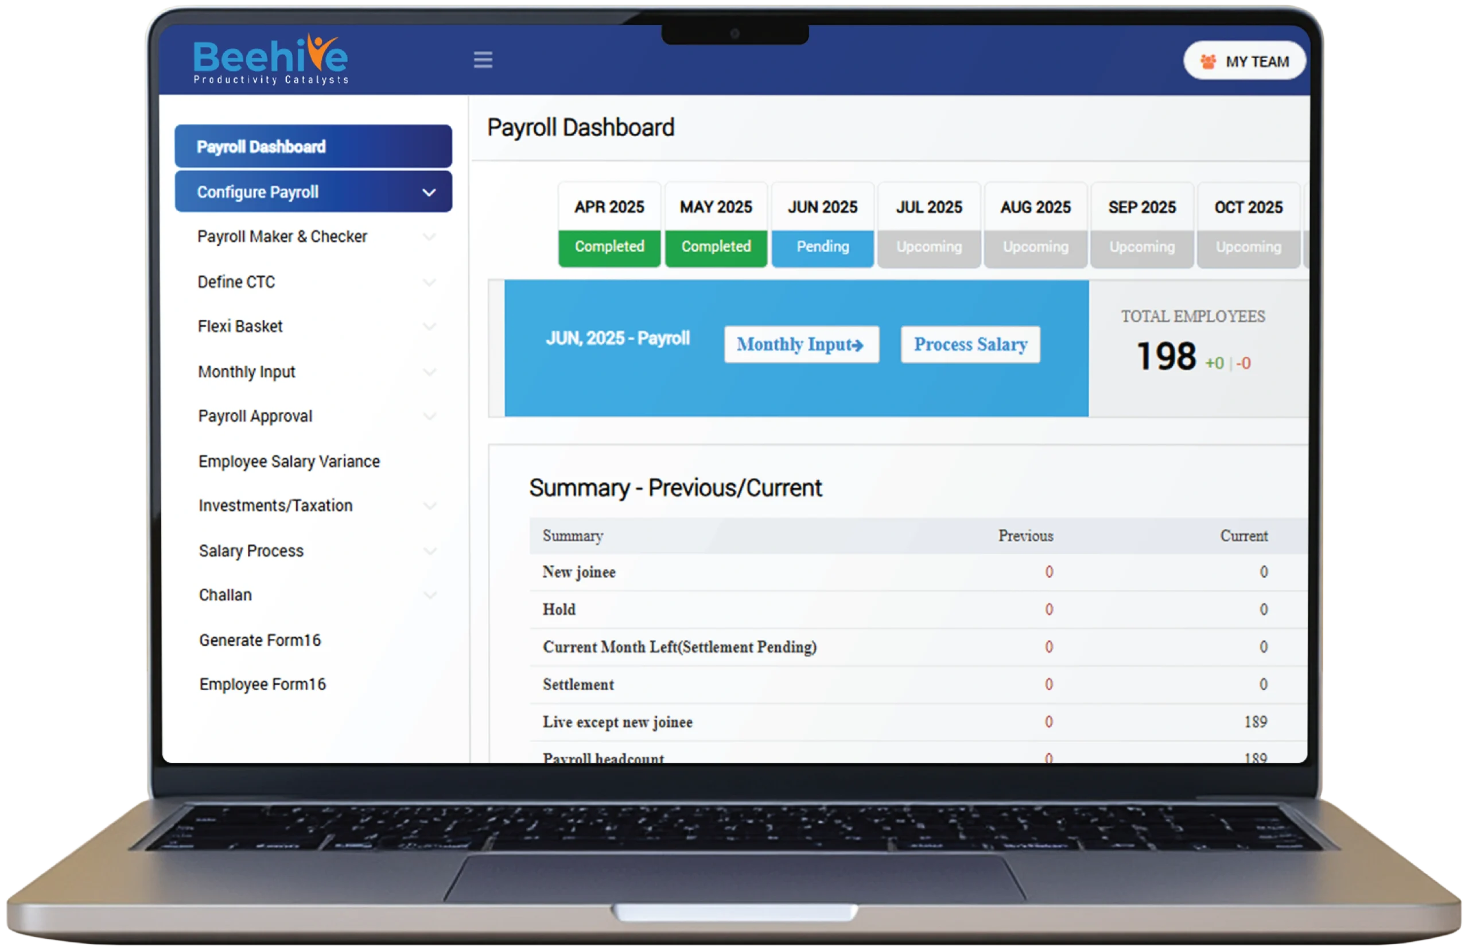Click the Process Salary button
Image resolution: width=1469 pixels, height=951 pixels.
click(970, 344)
